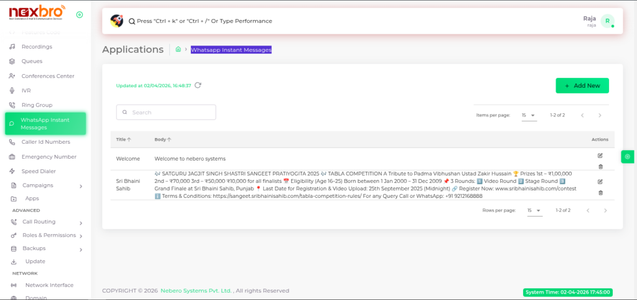Click the refresh icon beside updated timestamp

pos(198,85)
